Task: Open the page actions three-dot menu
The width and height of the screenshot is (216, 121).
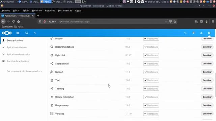Action: (x=166, y=22)
